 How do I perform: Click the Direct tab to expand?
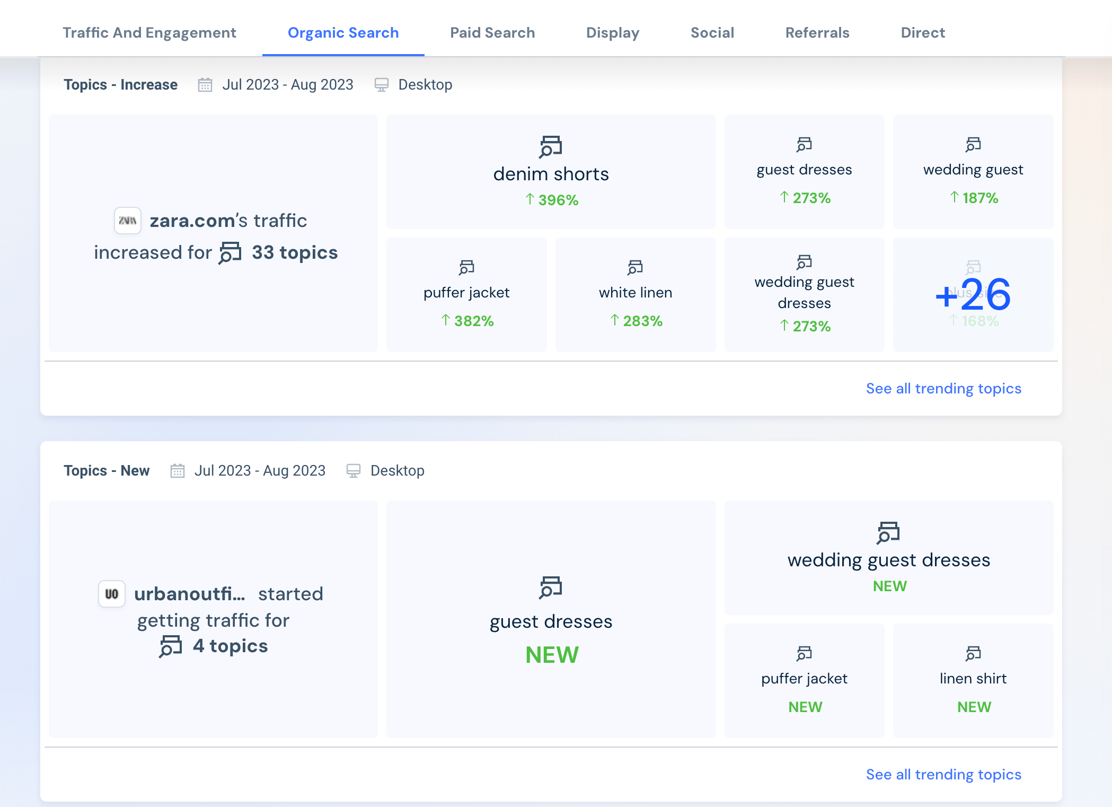[x=923, y=33]
